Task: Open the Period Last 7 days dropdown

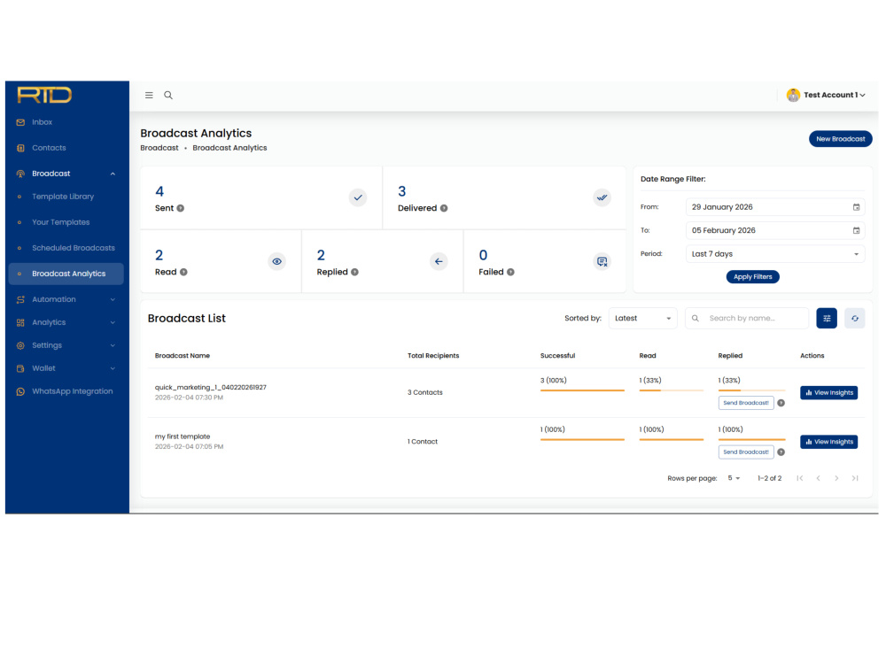Action: pyautogui.click(x=774, y=254)
